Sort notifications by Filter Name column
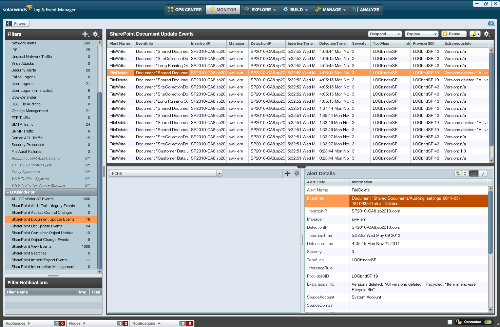 pos(40,292)
